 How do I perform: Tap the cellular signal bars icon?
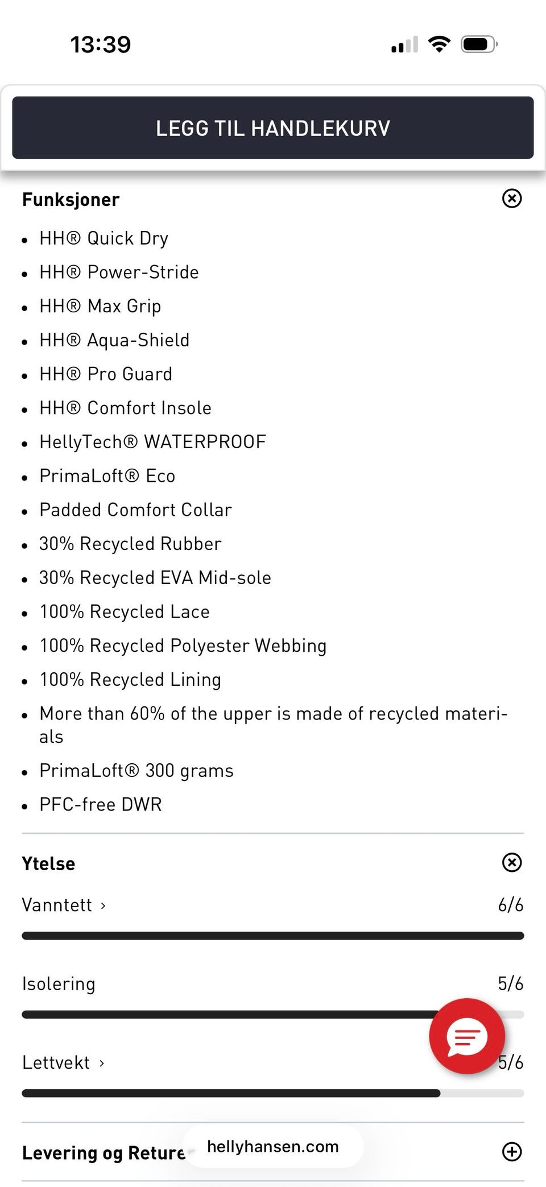(404, 44)
